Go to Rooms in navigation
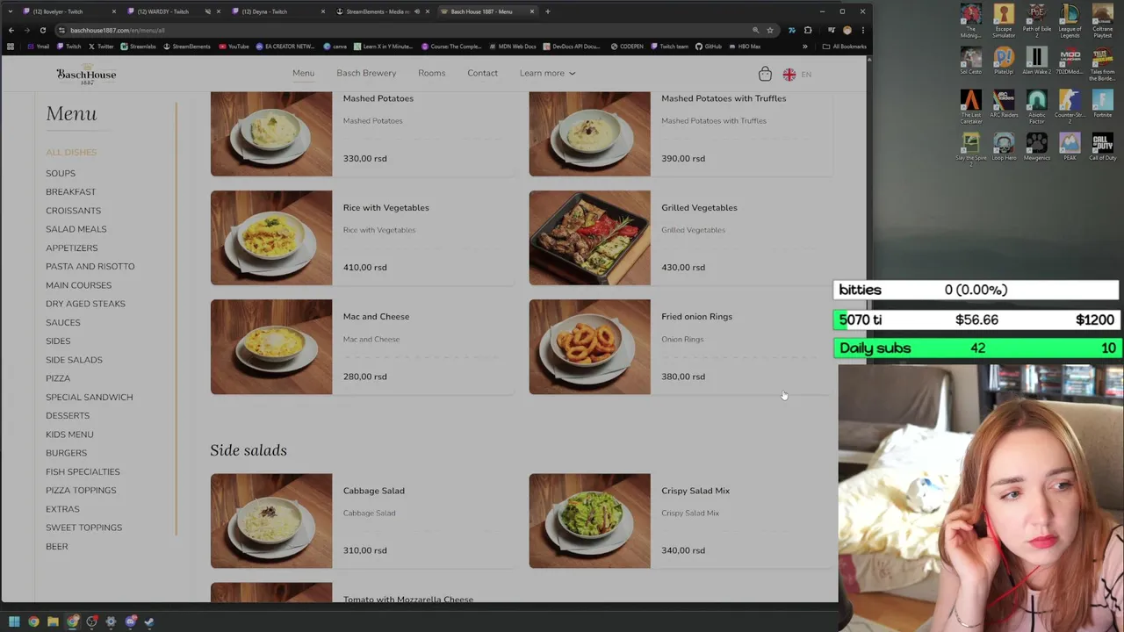Viewport: 1124px width, 632px height. tap(431, 73)
